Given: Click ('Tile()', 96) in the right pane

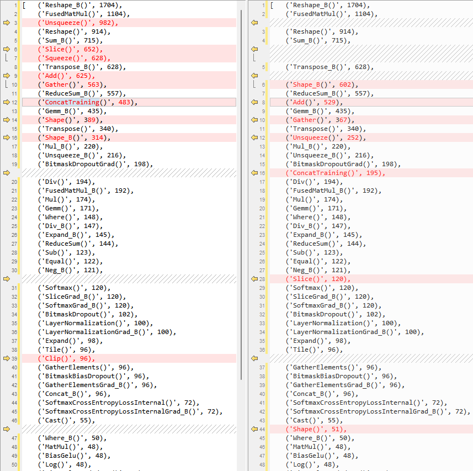Looking at the screenshot, I should coord(315,350).
